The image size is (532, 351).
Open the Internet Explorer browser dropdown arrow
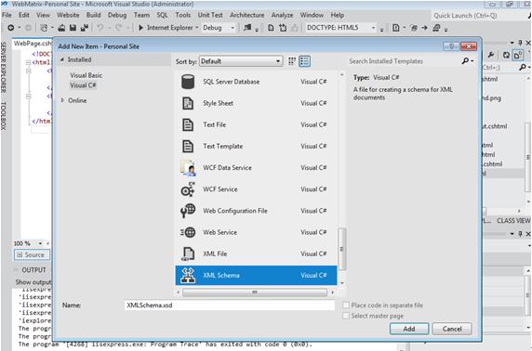[197, 28]
